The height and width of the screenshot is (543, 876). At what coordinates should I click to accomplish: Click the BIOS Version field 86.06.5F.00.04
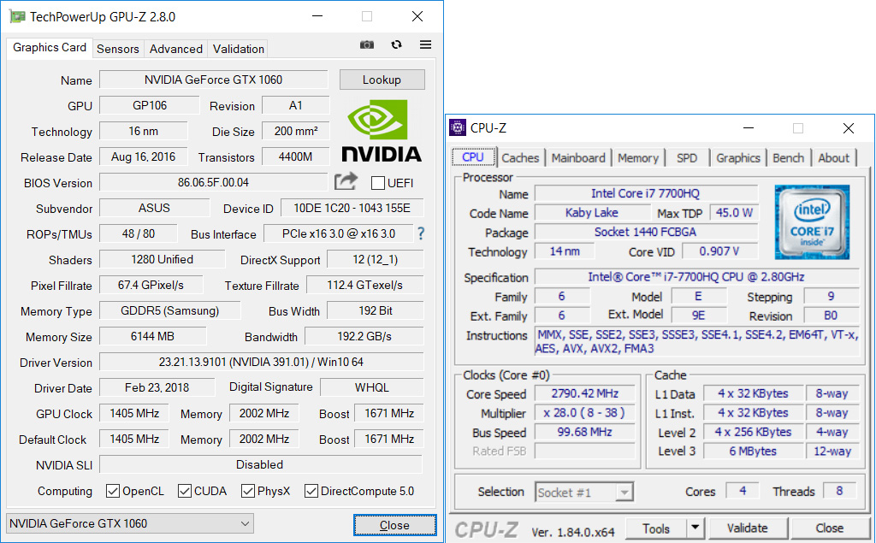[x=213, y=182]
